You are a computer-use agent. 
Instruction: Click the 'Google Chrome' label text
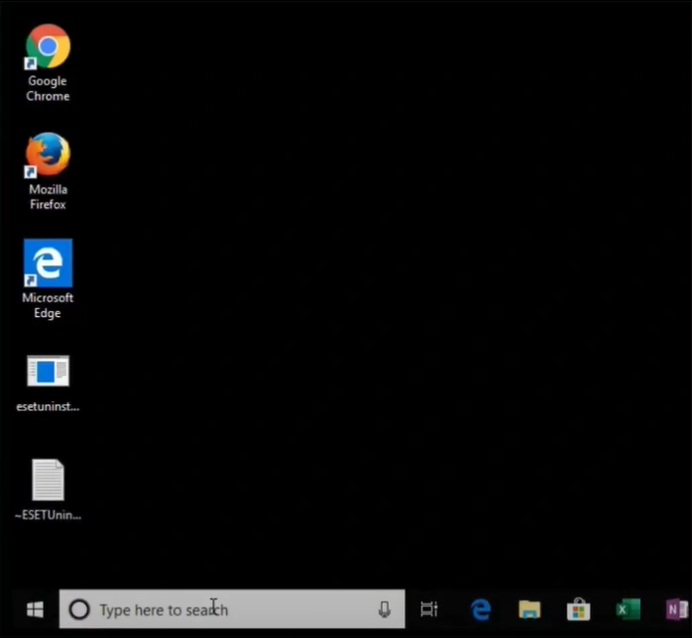[x=48, y=88]
